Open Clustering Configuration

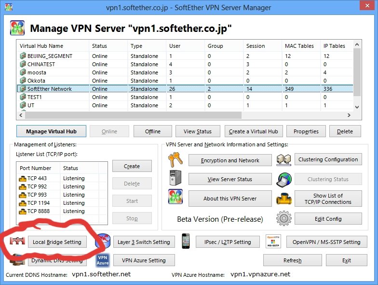pyautogui.click(x=328, y=159)
